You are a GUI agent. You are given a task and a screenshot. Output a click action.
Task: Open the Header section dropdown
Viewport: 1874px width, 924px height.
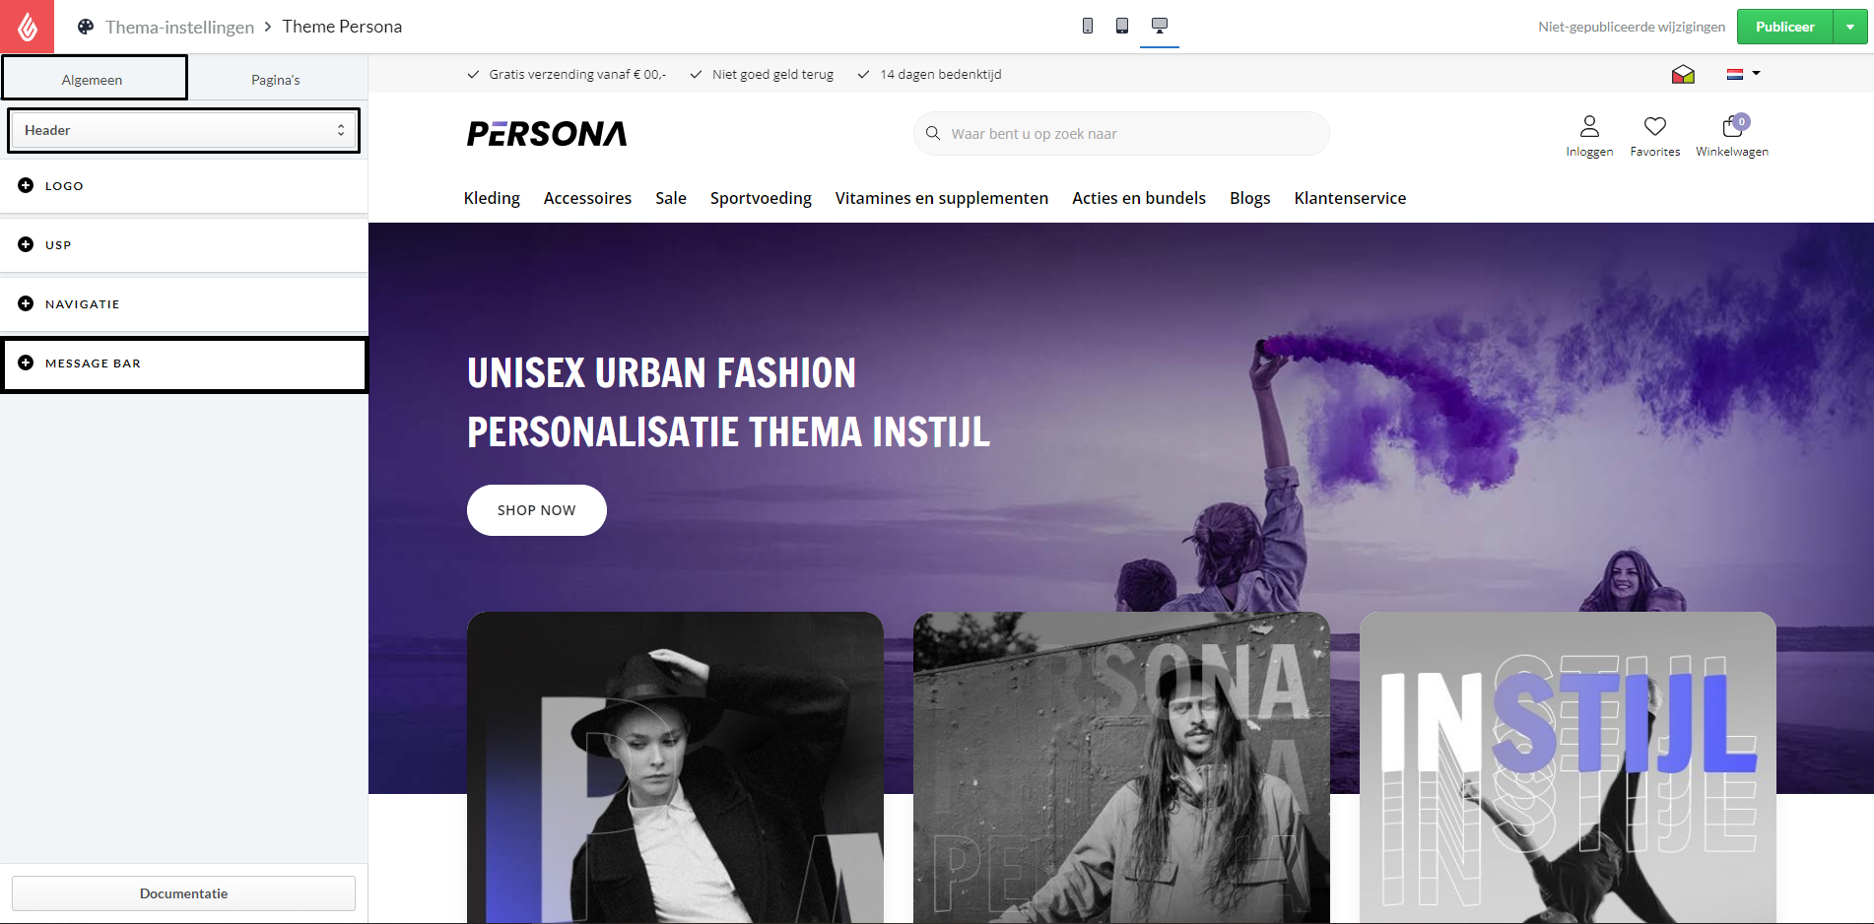point(184,130)
